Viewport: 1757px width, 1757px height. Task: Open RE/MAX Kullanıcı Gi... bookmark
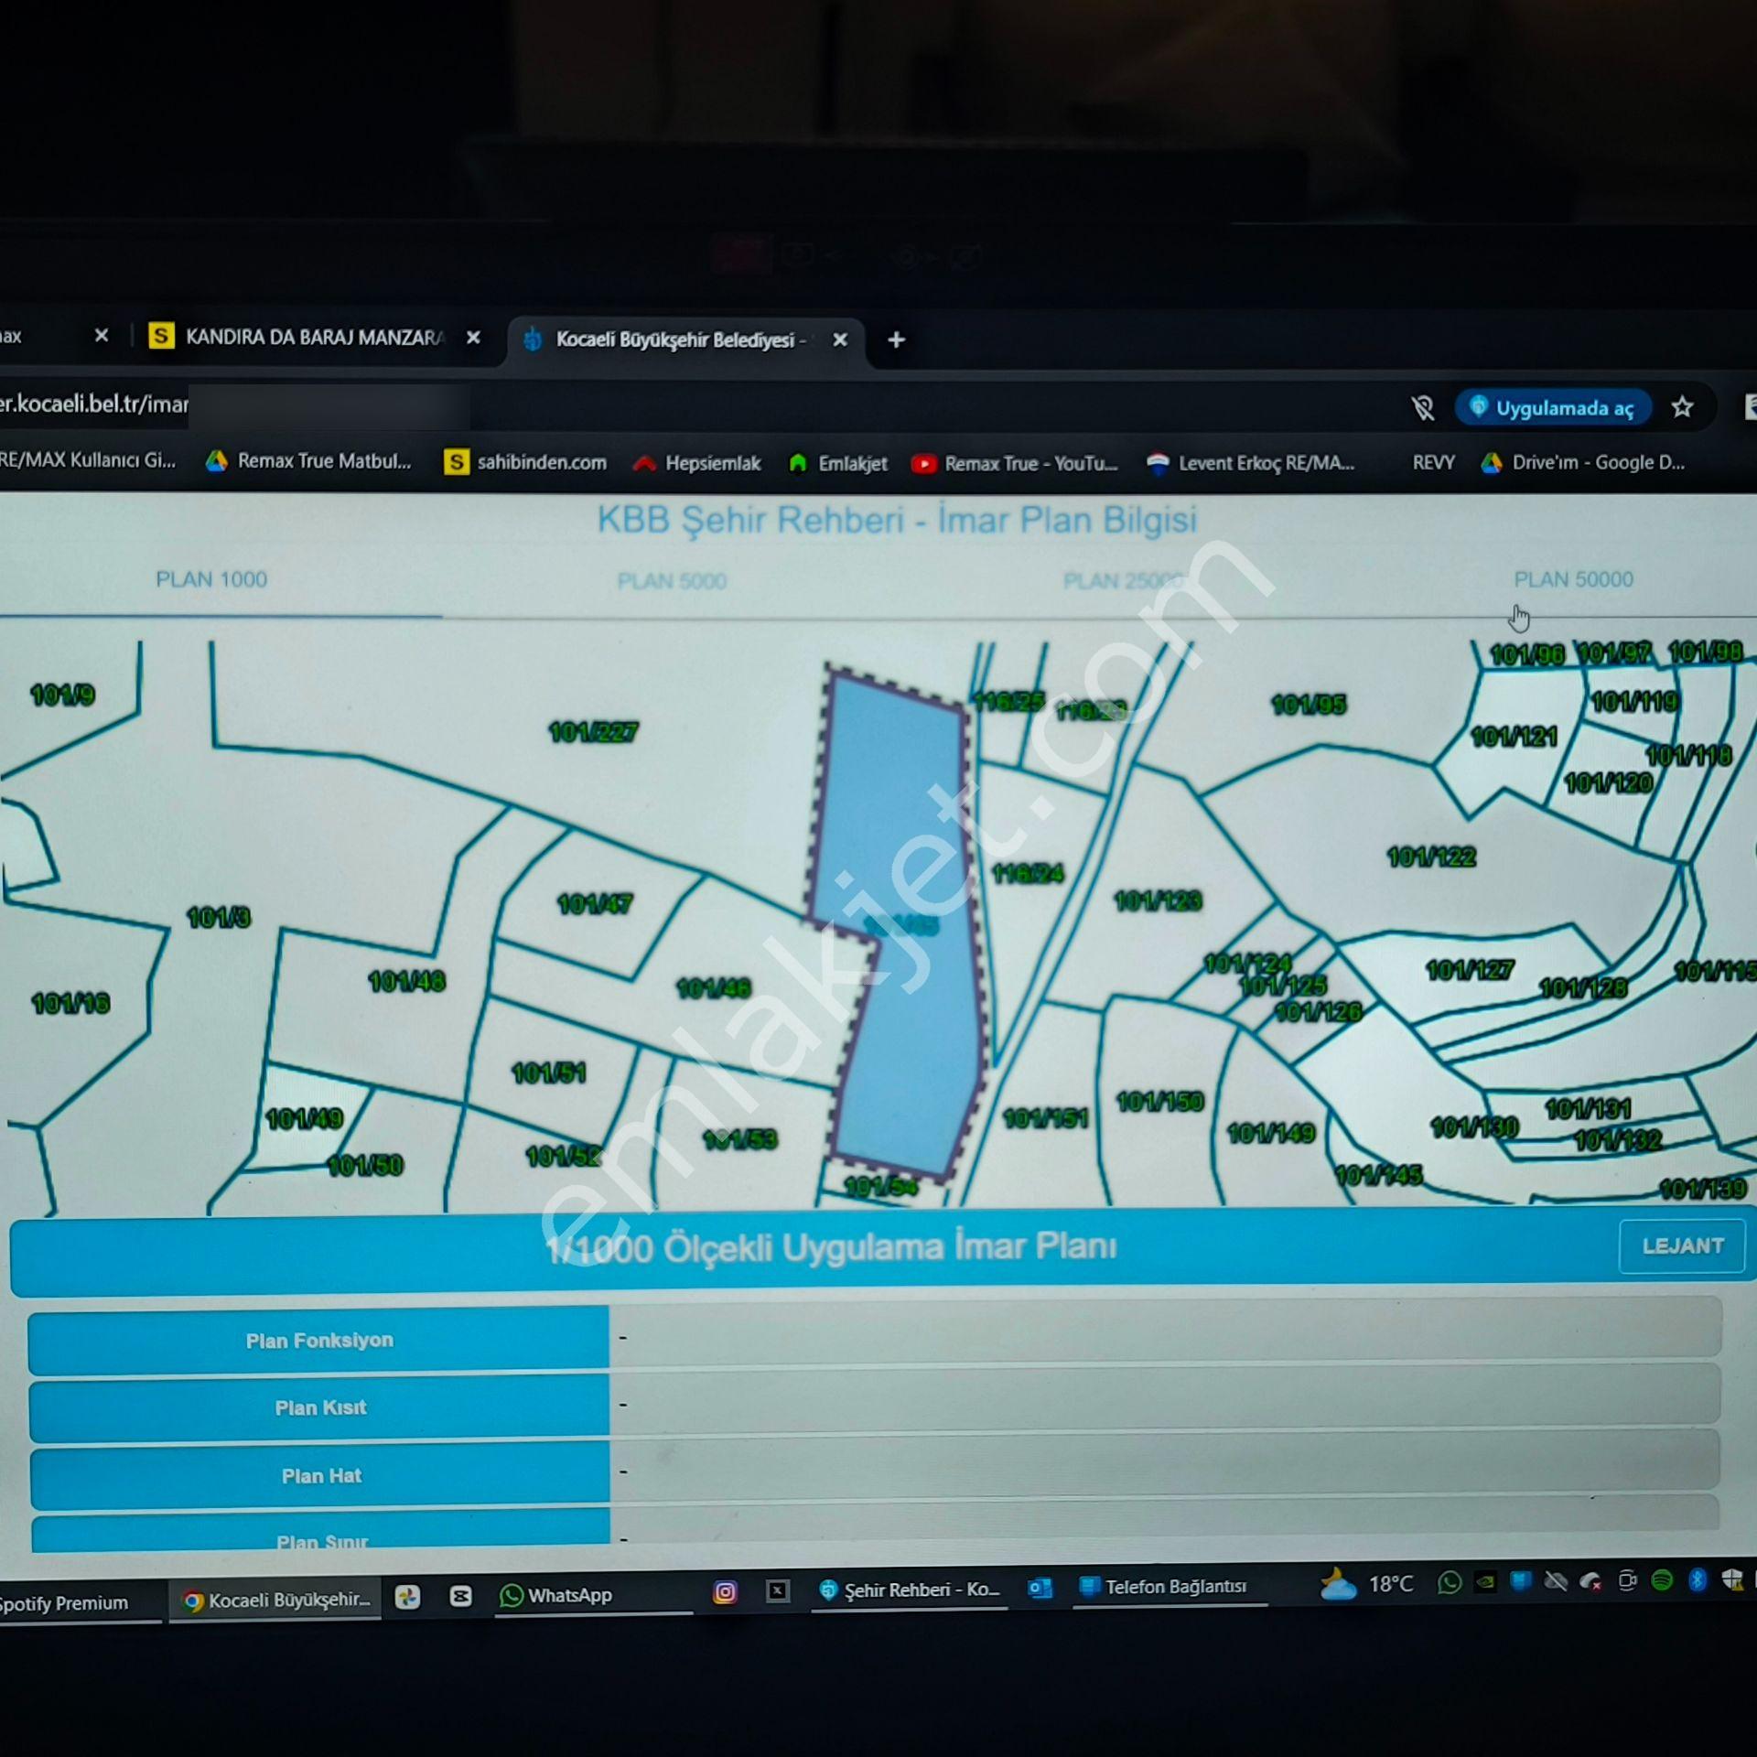[88, 460]
